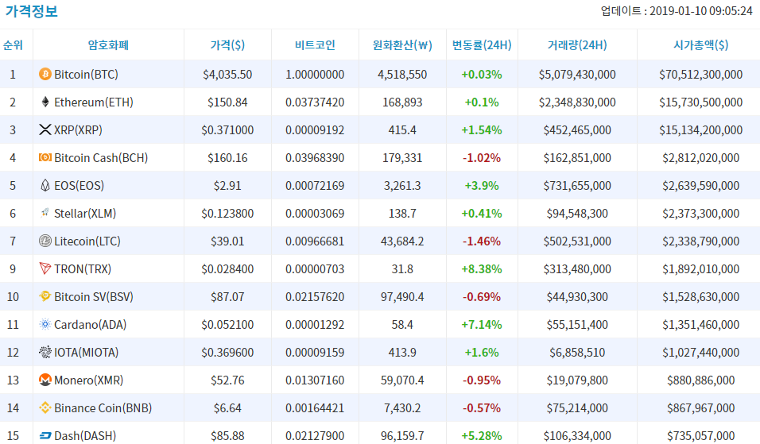Open the Dash(DASH) link

click(85, 436)
